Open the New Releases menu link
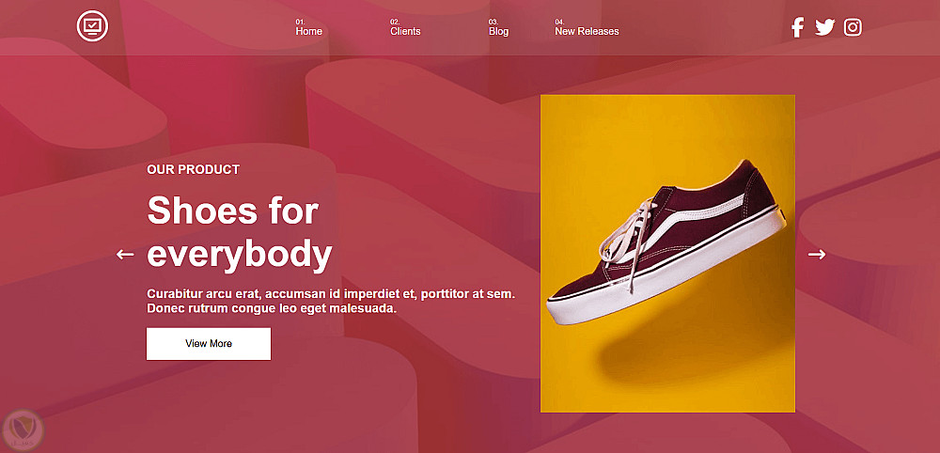This screenshot has height=453, width=940. 587,31
